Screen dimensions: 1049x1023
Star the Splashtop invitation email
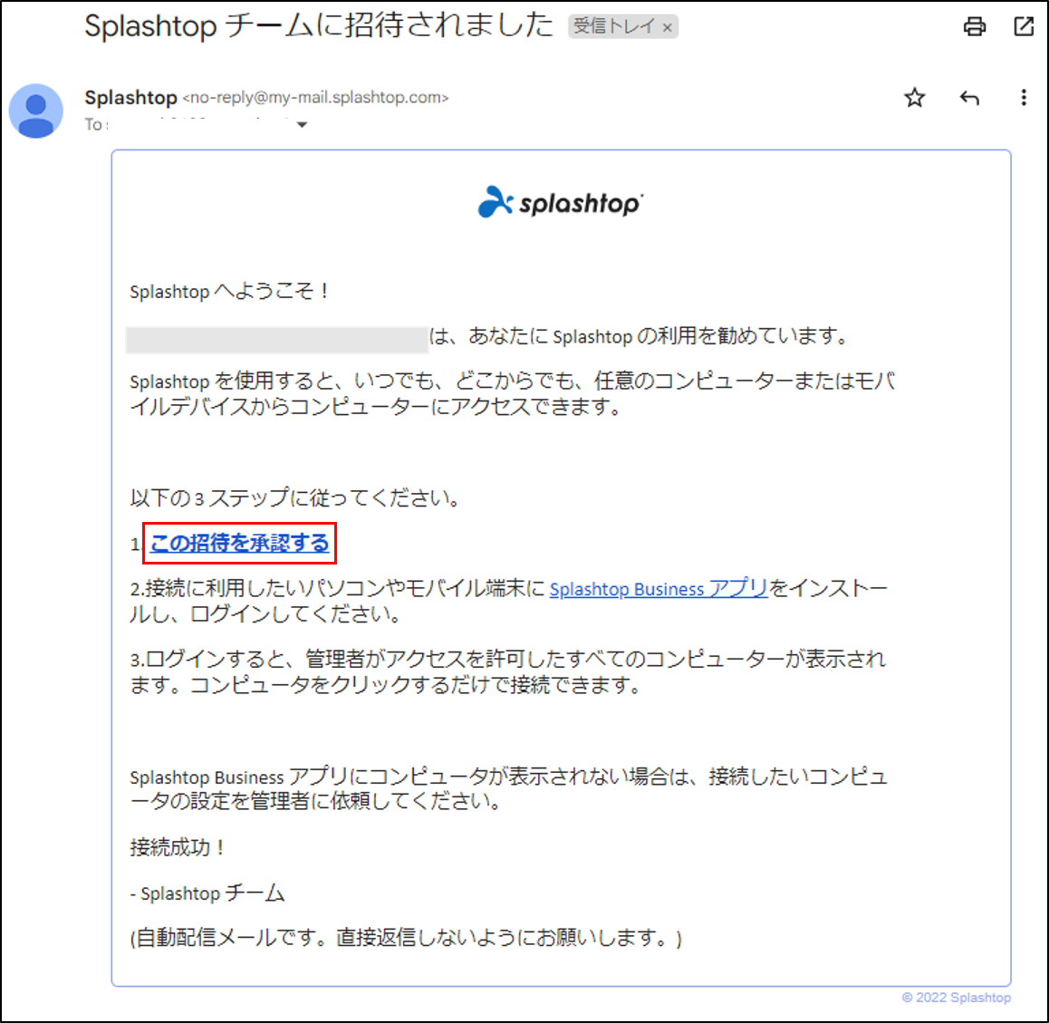(914, 98)
